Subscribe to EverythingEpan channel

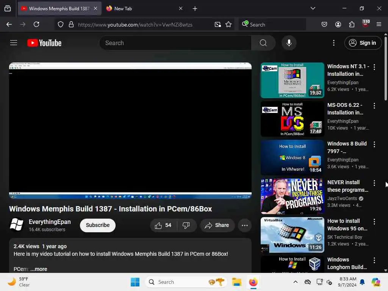(x=98, y=225)
